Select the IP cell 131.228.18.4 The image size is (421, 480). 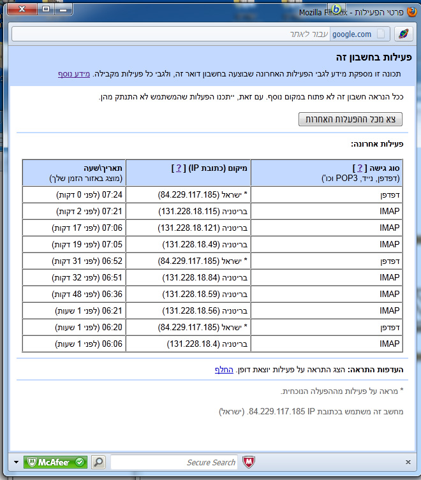188,344
